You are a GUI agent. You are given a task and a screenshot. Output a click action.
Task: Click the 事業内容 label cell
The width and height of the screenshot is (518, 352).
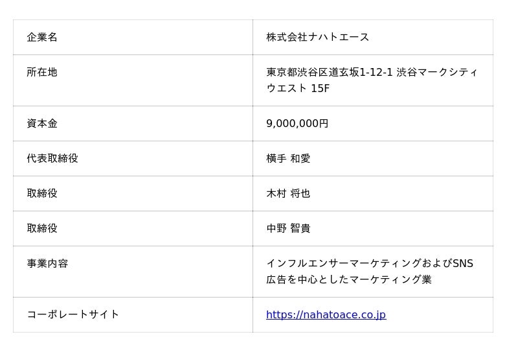point(47,264)
